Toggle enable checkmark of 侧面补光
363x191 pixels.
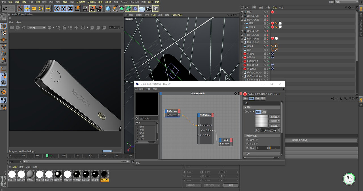(x=269, y=57)
